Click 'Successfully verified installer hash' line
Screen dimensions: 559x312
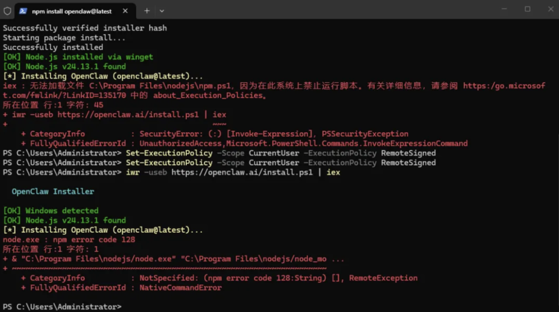click(x=85, y=28)
